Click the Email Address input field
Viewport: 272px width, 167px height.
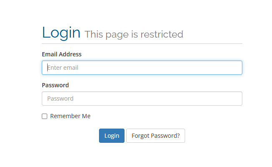click(142, 68)
